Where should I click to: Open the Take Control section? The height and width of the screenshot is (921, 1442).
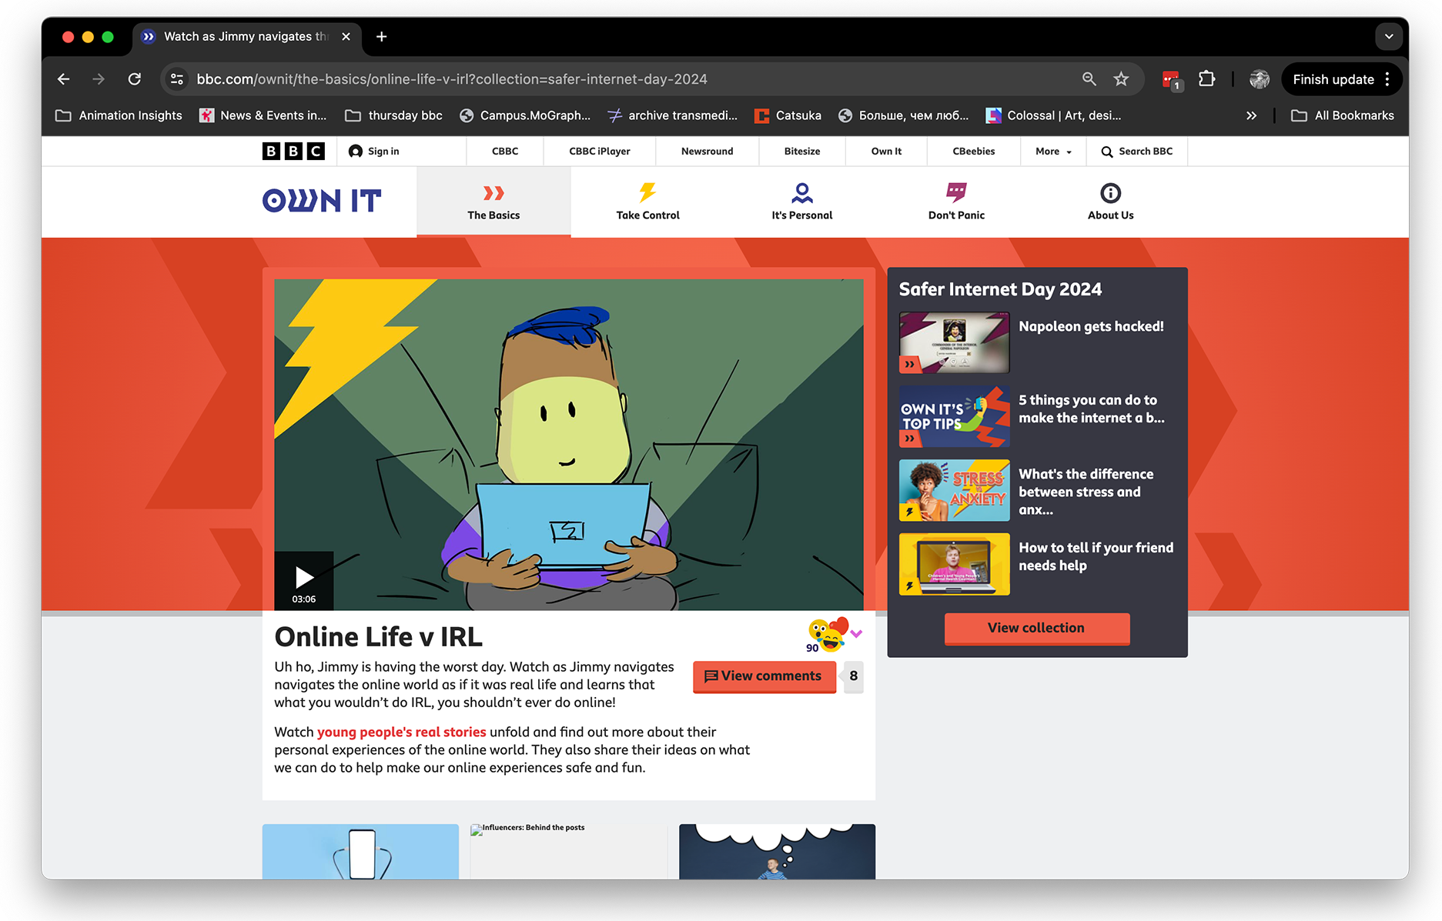tap(648, 202)
